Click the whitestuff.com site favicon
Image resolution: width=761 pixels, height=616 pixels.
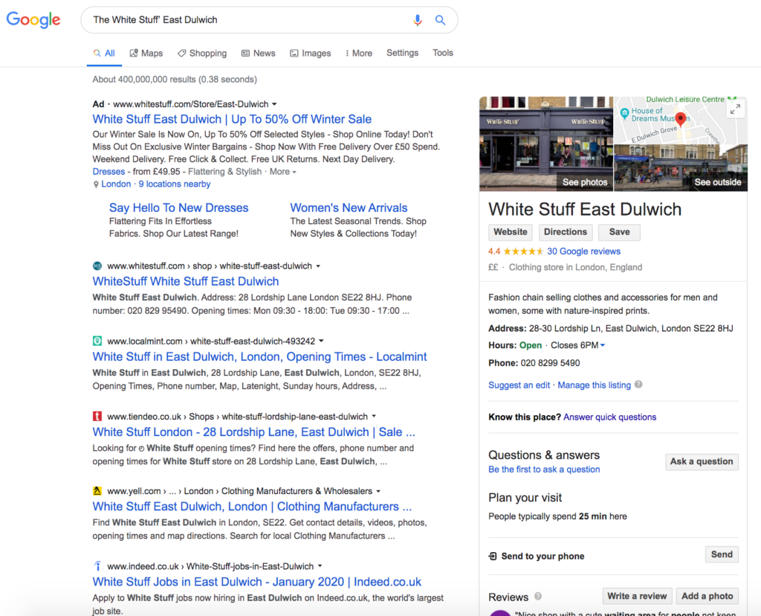point(97,266)
